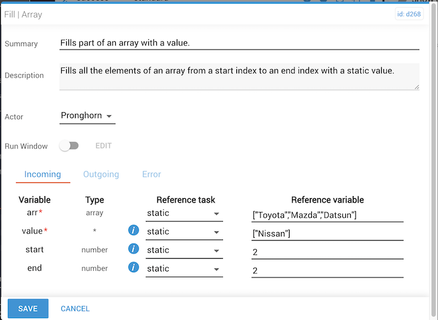438x320 pixels.
Task: Expand reference task dropdown for end
Action: point(184,268)
